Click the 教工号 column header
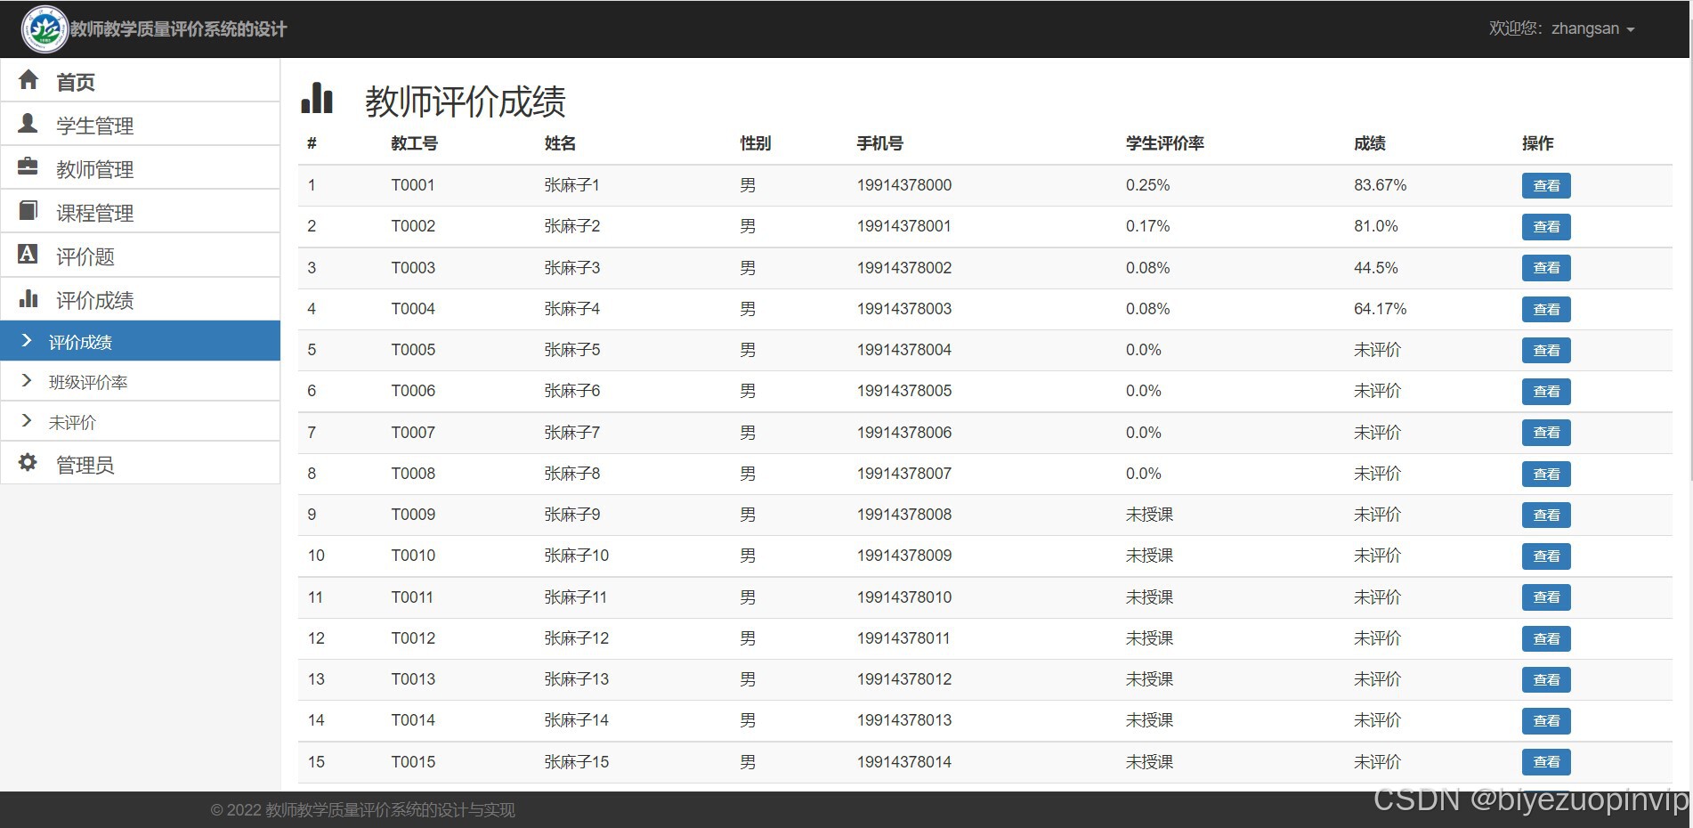This screenshot has width=1693, height=828. [x=414, y=143]
